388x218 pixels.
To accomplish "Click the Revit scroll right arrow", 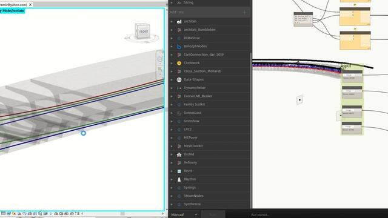I will 162,214.
